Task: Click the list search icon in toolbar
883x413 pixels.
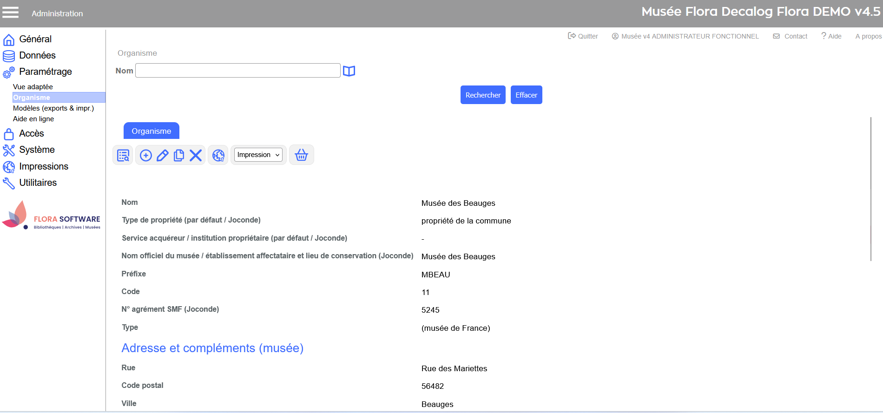Action: [x=123, y=155]
